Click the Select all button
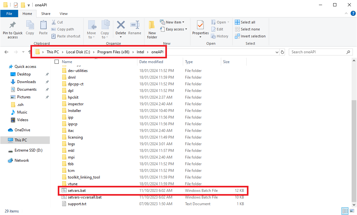 245,22
